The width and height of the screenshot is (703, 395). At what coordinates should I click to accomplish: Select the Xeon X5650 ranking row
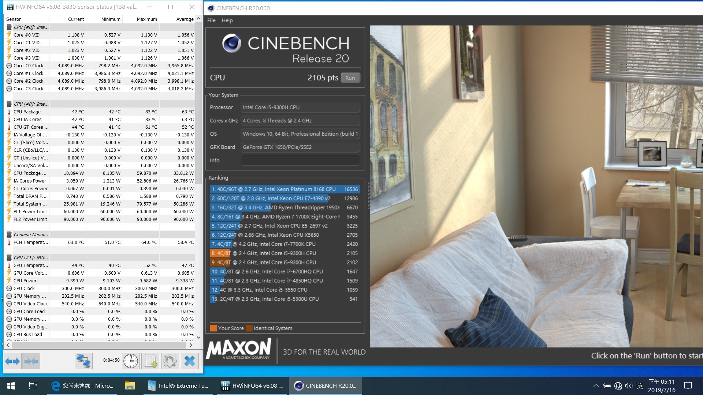click(285, 235)
